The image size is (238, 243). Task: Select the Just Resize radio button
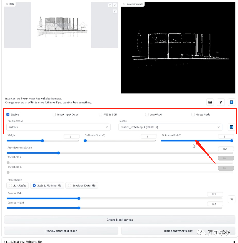pyautogui.click(x=11, y=185)
